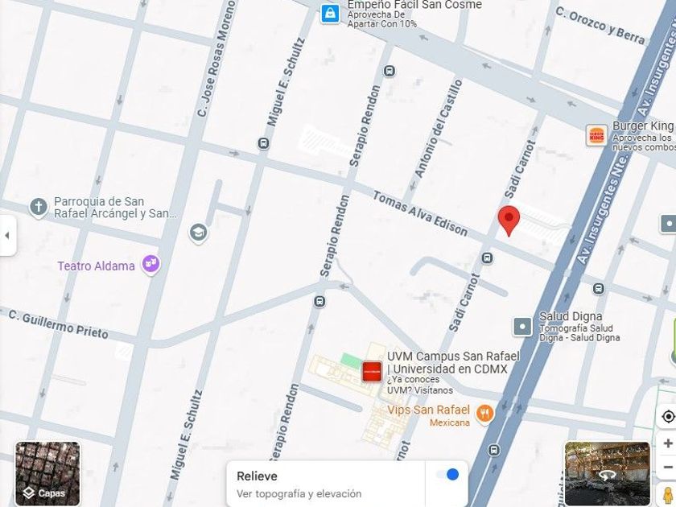Open the Vips San Rafael restaurant icon

click(485, 414)
